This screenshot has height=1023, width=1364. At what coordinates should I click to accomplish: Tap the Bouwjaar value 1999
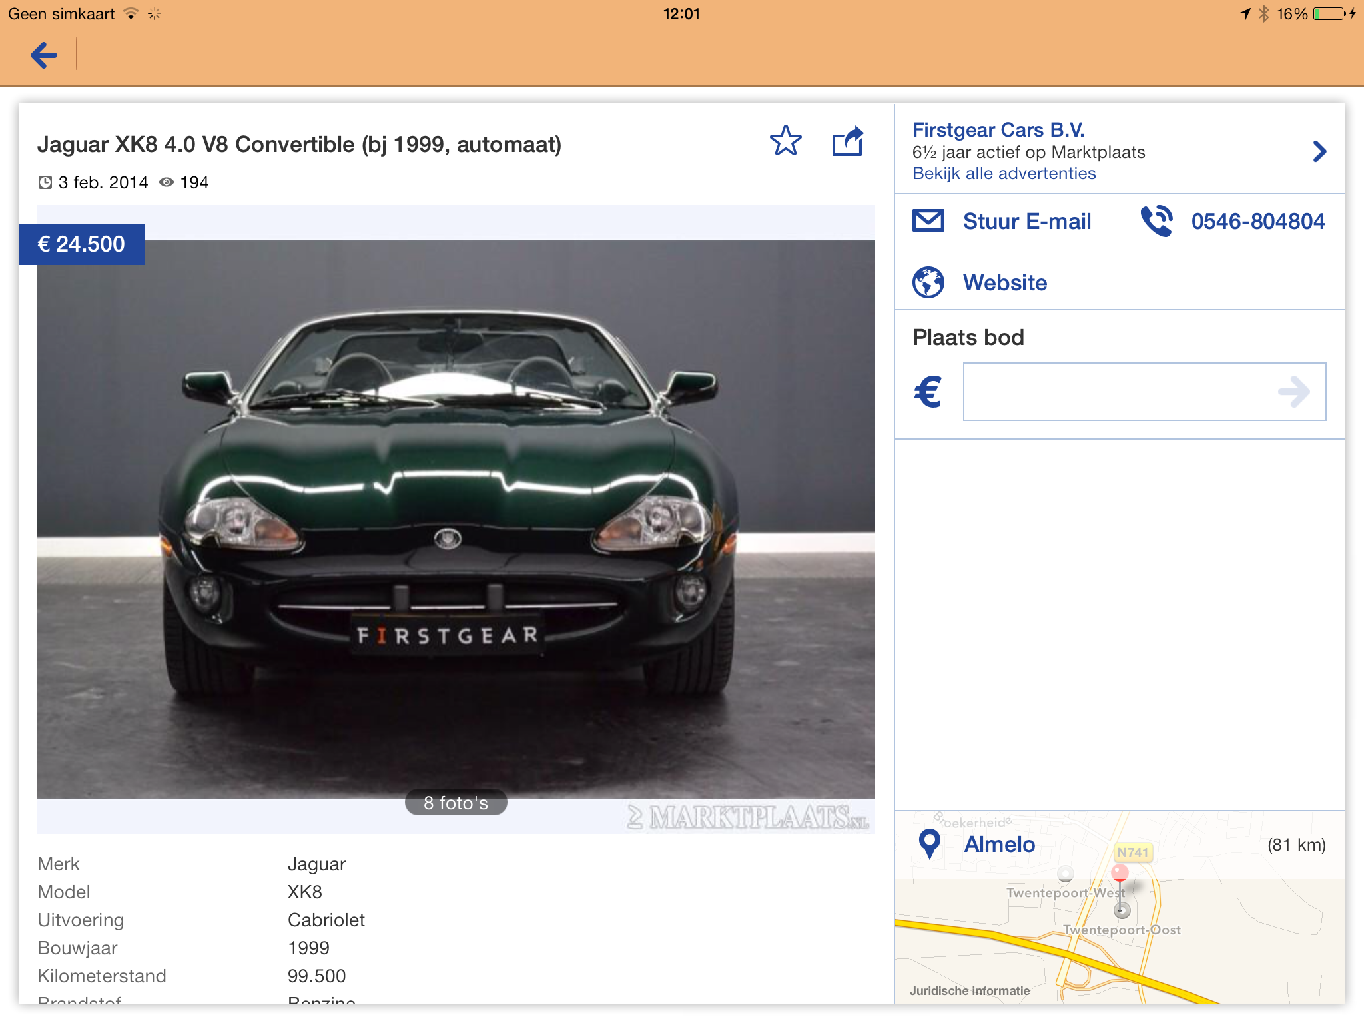(x=308, y=948)
